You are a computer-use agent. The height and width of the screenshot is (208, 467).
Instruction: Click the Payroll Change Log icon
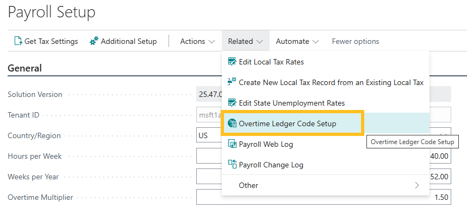click(232, 165)
